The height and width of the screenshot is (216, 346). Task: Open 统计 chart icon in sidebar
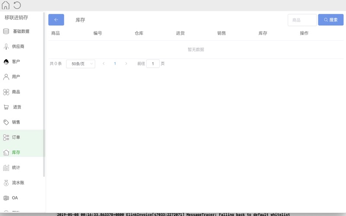click(x=6, y=168)
